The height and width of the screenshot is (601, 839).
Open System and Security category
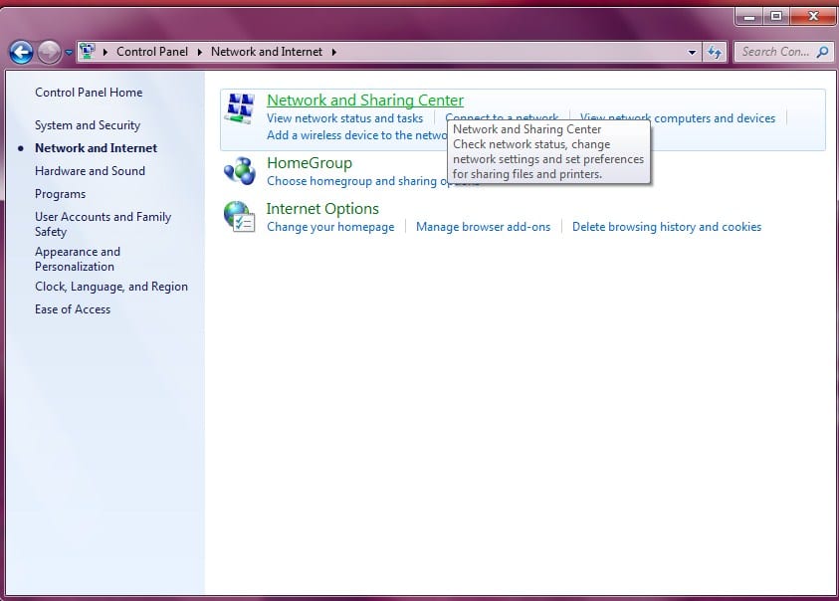[x=88, y=125]
